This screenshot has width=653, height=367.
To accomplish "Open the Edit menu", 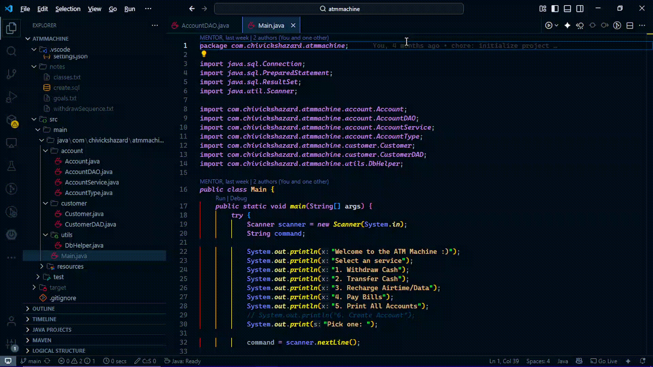I will (43, 9).
